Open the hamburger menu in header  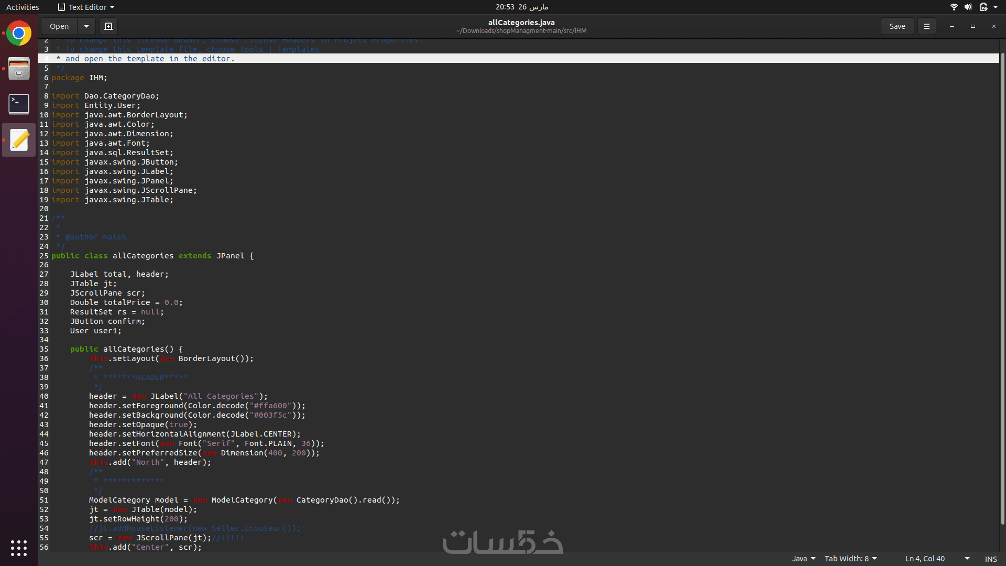coord(926,26)
